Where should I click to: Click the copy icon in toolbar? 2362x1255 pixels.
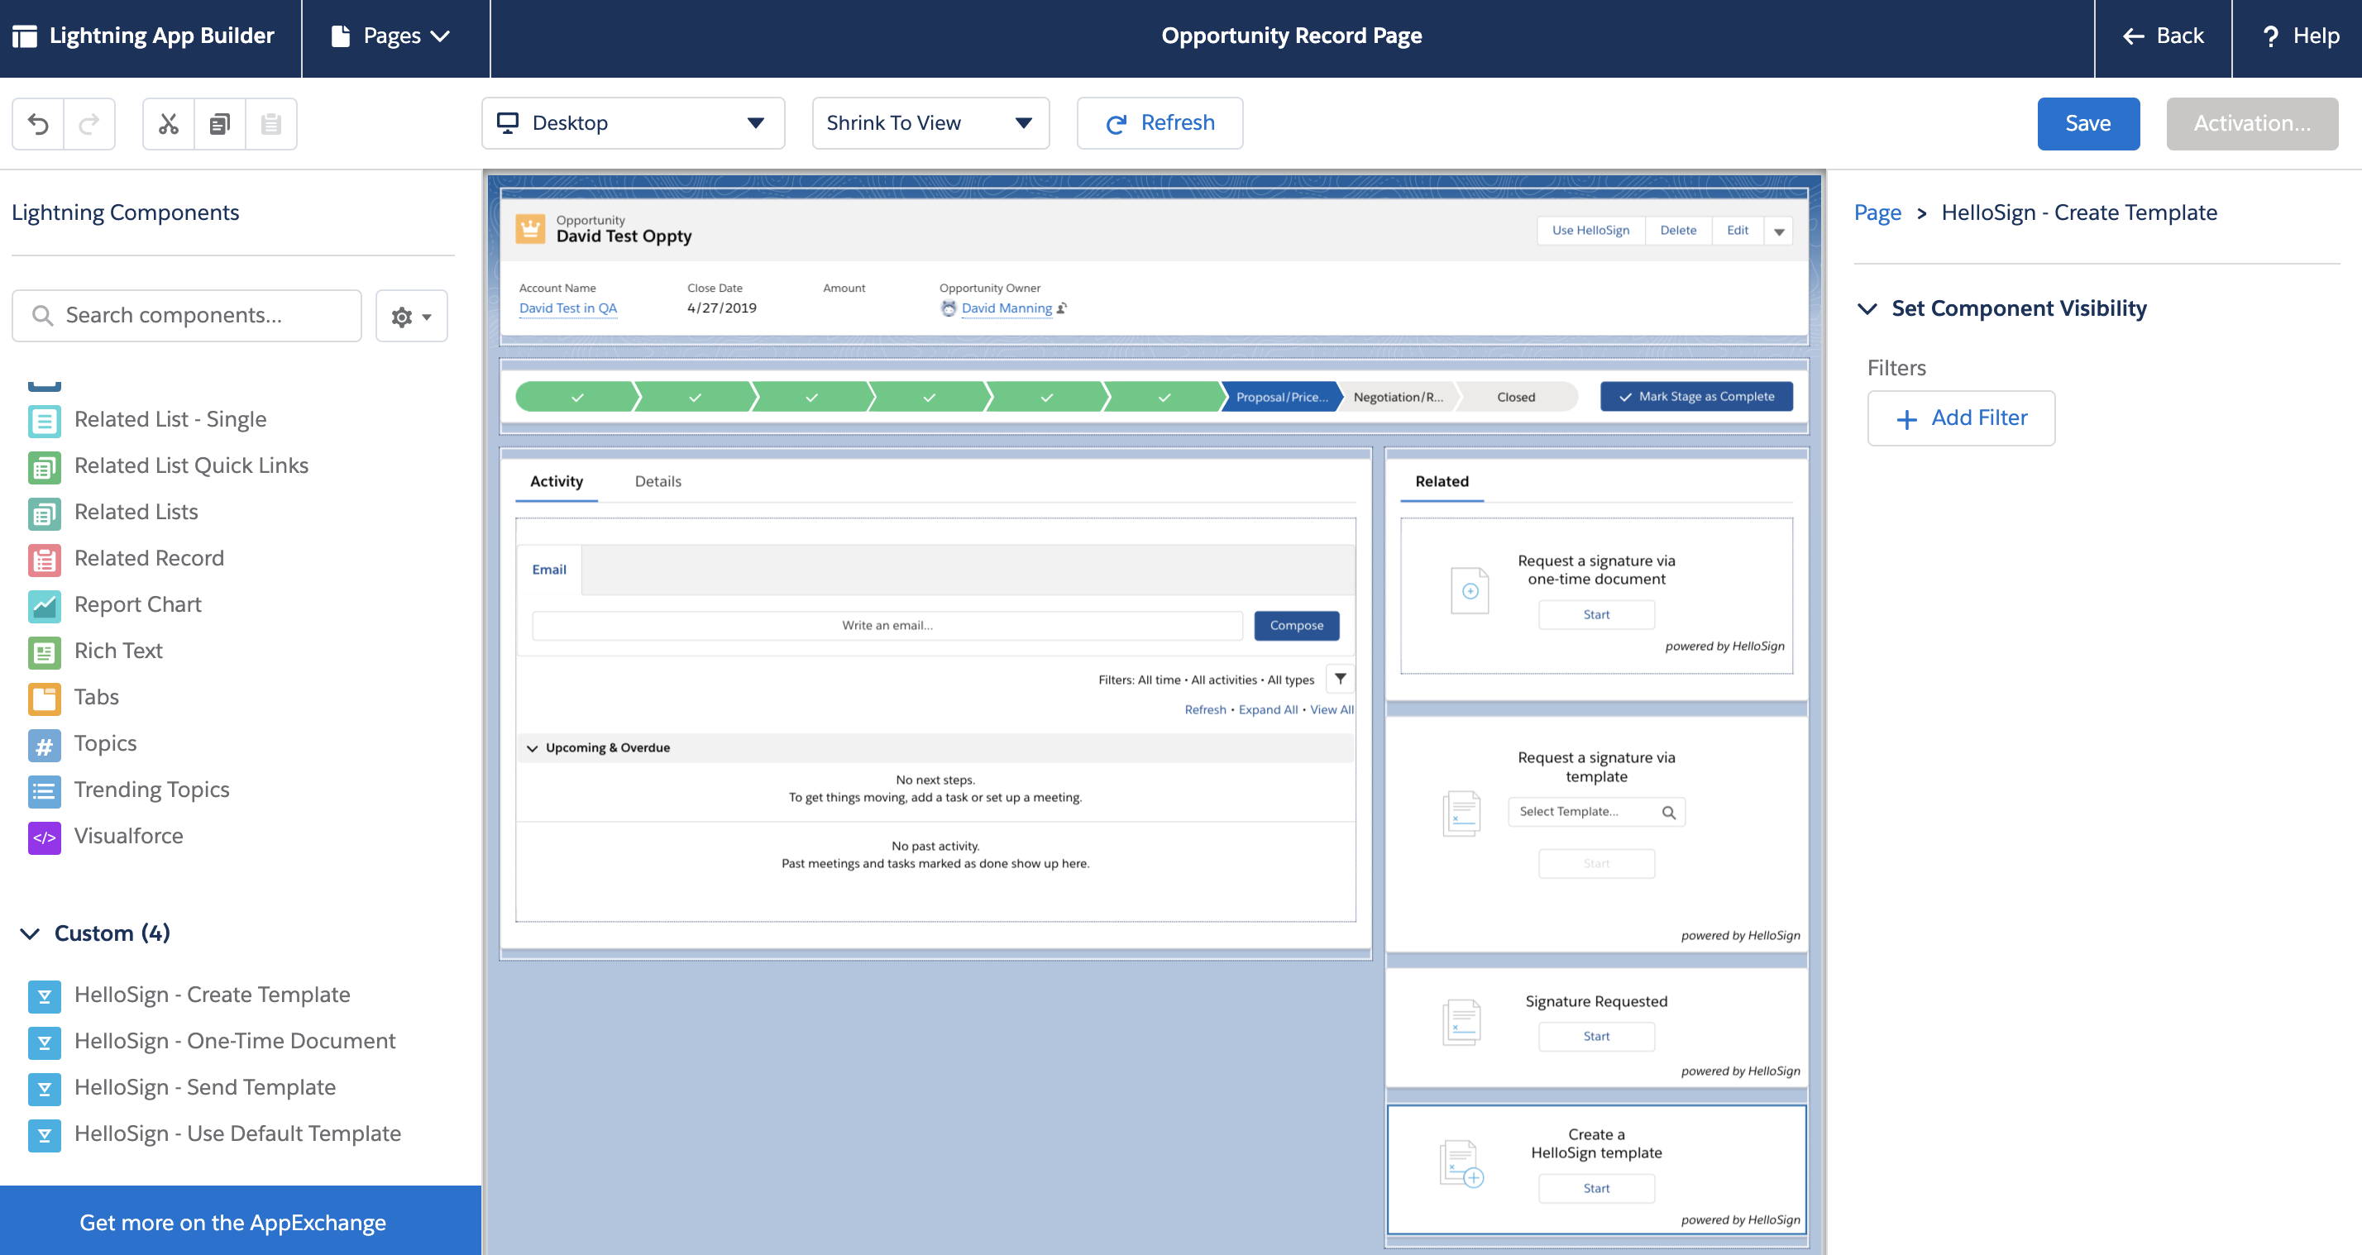[220, 123]
